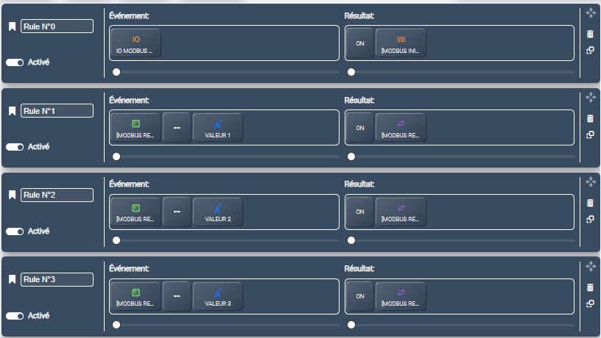Click the move handle of Rule N°2
The height and width of the screenshot is (338, 601).
click(x=590, y=181)
